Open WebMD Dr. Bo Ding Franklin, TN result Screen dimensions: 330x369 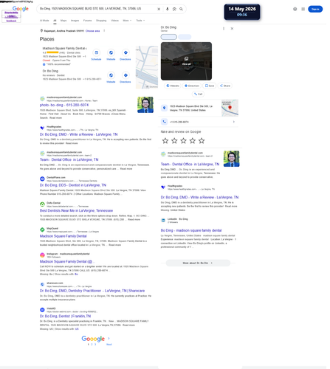[x=65, y=316]
